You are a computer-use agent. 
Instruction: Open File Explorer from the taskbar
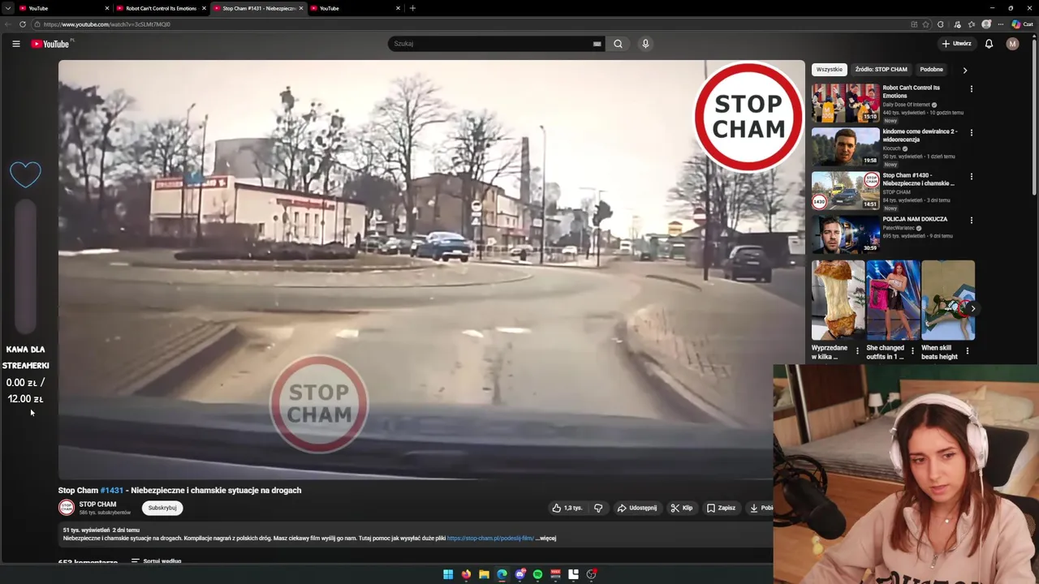484,574
